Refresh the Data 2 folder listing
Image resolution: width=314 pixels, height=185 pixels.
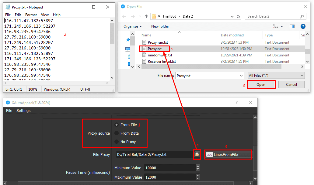pos(238,16)
